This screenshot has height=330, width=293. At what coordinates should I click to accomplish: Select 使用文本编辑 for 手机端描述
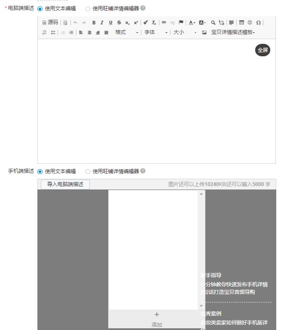[40, 171]
